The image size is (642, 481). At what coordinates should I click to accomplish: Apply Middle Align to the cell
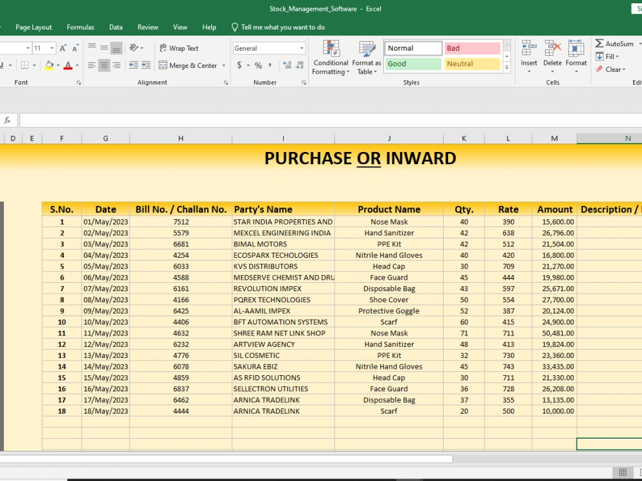(104, 48)
